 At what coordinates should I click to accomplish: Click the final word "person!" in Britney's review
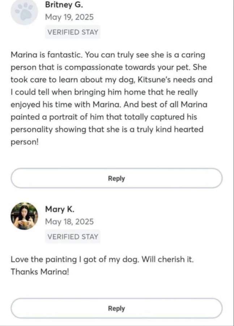click(x=24, y=142)
